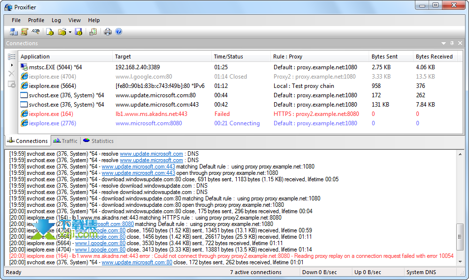Open the Connections pane dropdown arrow
The height and width of the screenshot is (280, 469).
(443, 43)
